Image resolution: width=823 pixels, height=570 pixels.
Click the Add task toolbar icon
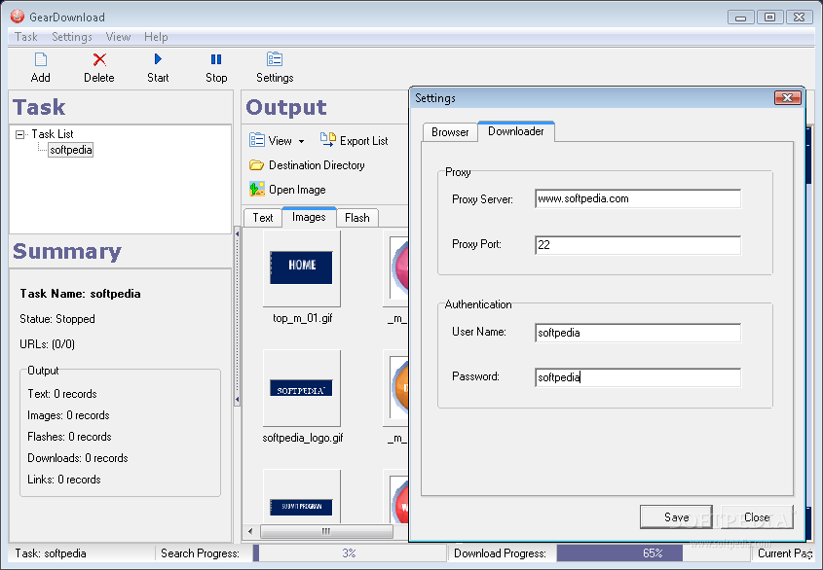(40, 59)
